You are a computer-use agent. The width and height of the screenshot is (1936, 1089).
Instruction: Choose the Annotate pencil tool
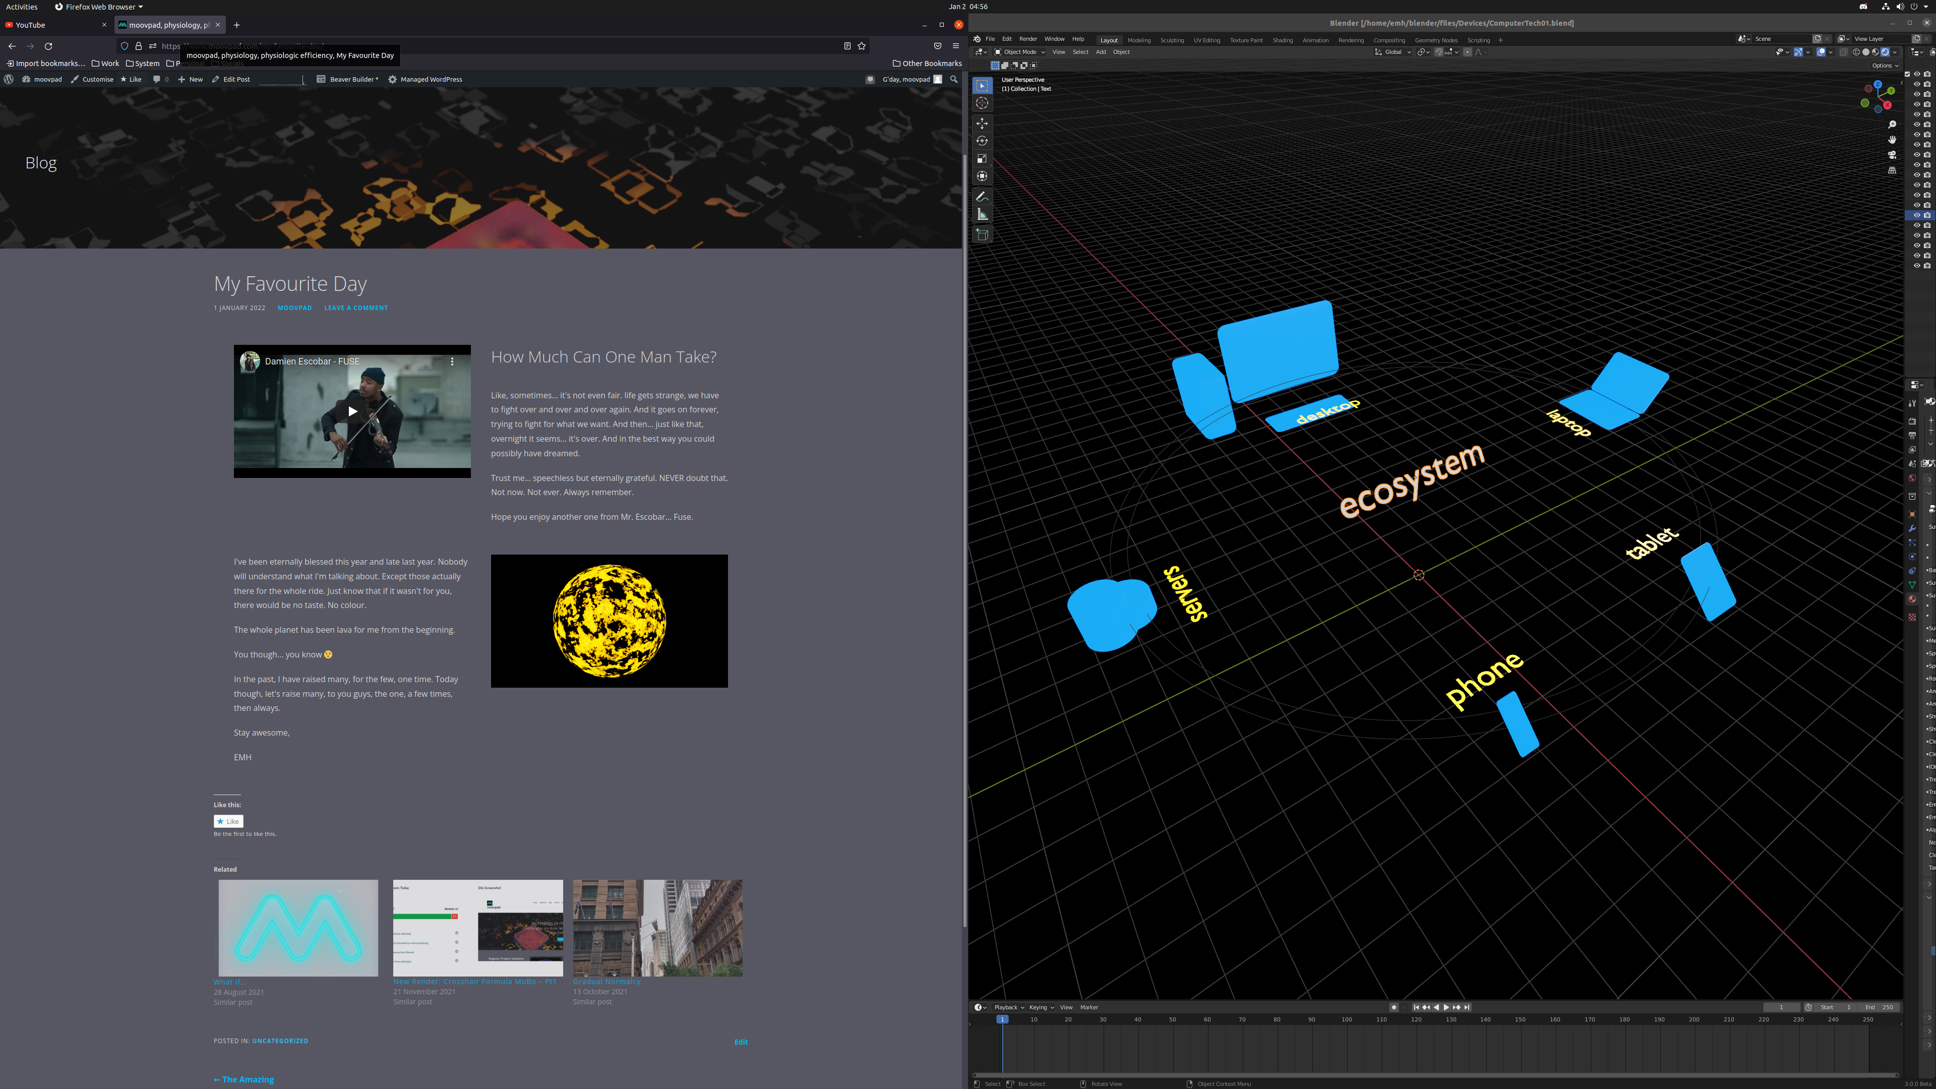982,197
